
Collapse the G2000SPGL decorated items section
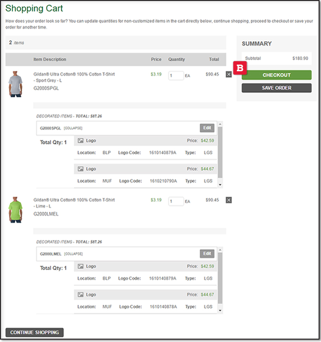[73, 128]
